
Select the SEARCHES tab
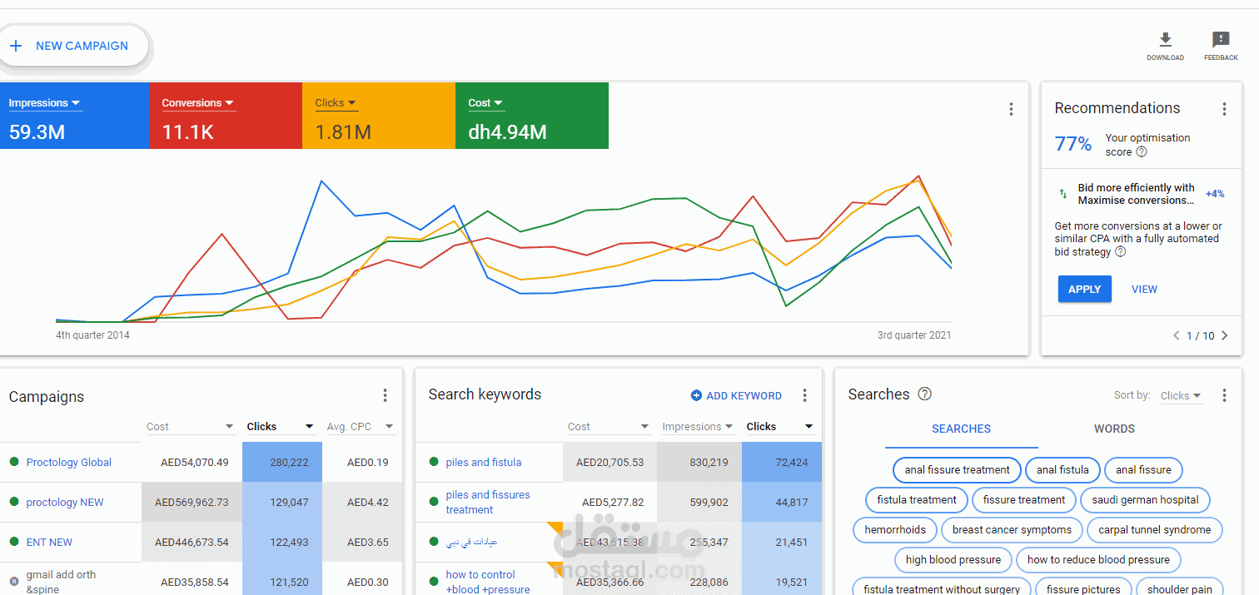point(961,429)
